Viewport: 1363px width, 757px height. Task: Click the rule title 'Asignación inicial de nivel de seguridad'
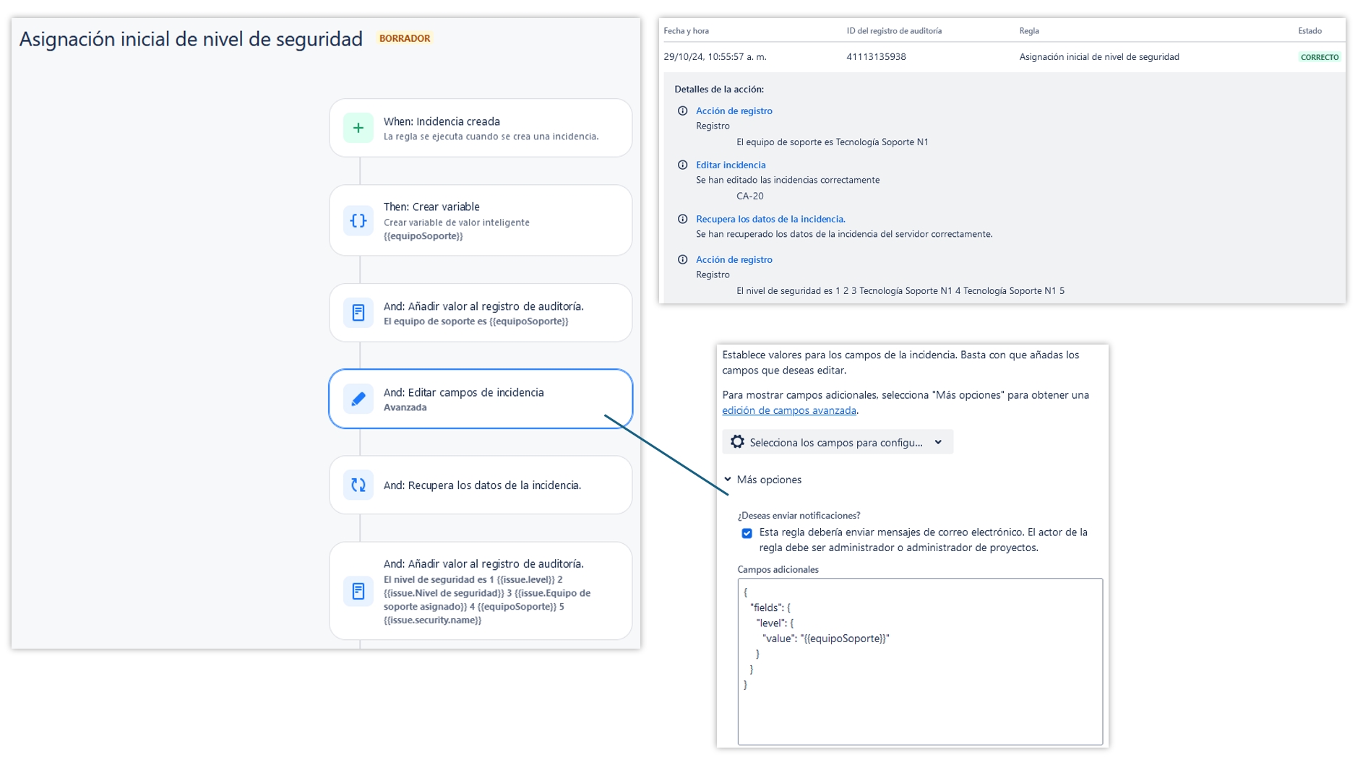pyautogui.click(x=191, y=39)
